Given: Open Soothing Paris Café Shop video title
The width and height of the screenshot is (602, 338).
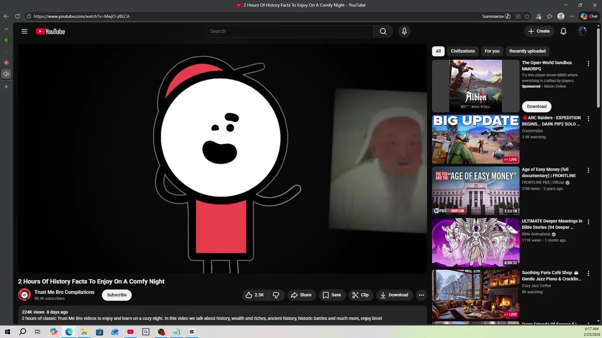Looking at the screenshot, I should (551, 276).
